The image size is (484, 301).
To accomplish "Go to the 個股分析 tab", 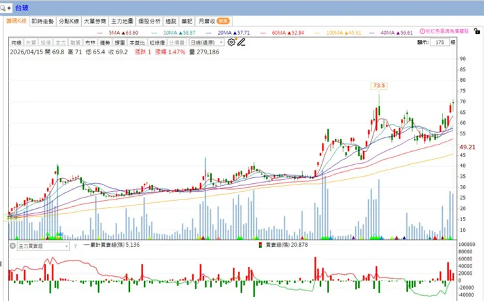I will pyautogui.click(x=149, y=21).
